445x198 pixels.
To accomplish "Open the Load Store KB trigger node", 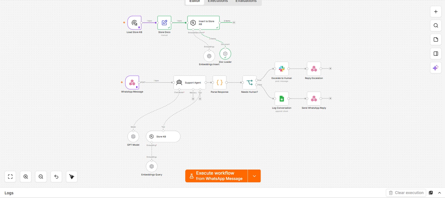I will (134, 22).
